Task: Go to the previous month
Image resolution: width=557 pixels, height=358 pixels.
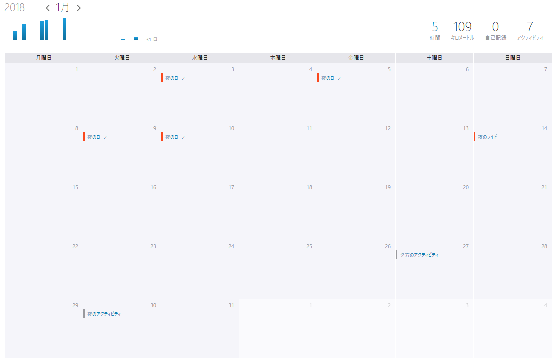Action: (47, 8)
